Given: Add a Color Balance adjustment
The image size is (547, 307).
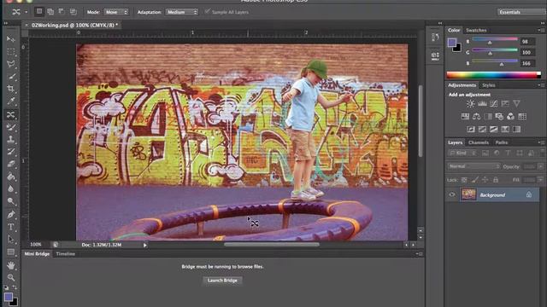Looking at the screenshot, I should 477,116.
